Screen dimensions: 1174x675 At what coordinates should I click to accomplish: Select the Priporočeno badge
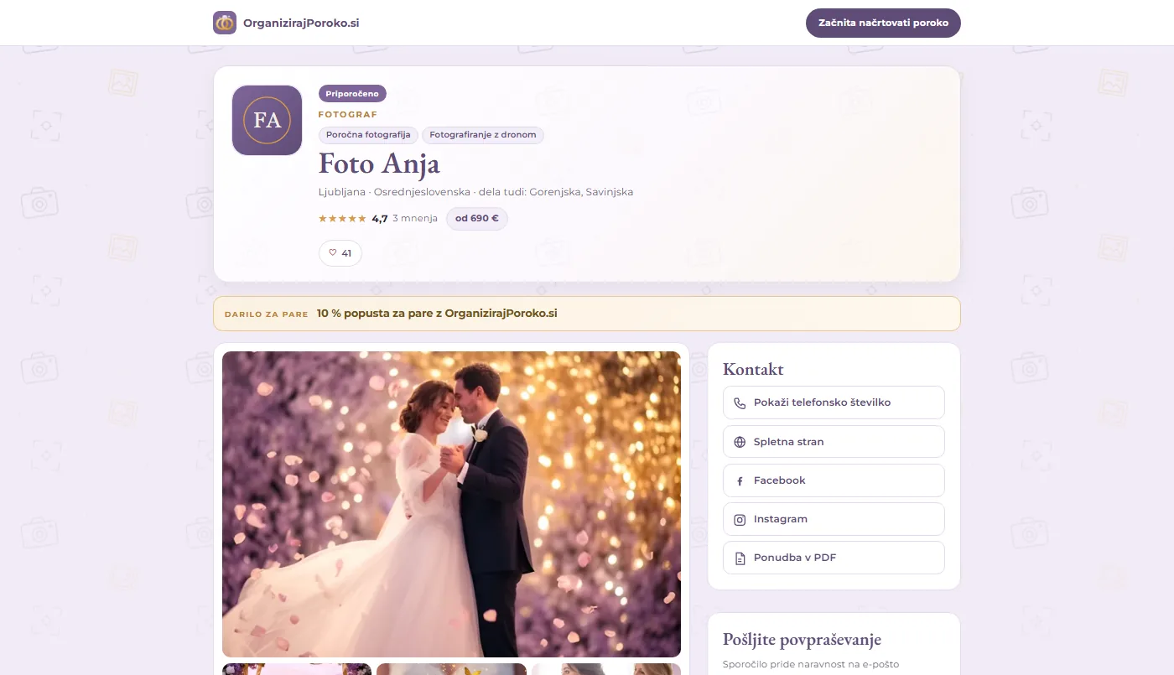tap(352, 94)
